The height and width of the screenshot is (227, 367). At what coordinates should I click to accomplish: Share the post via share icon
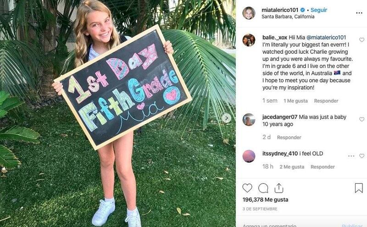click(279, 188)
